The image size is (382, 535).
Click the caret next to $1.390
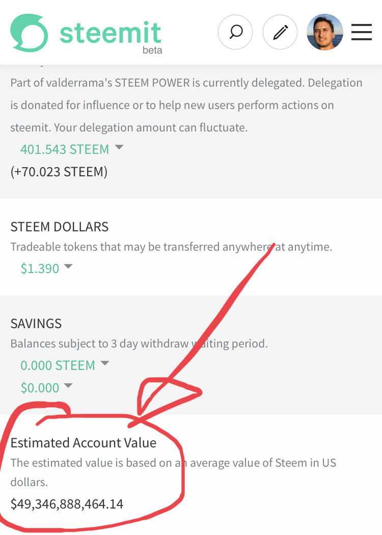(x=68, y=266)
